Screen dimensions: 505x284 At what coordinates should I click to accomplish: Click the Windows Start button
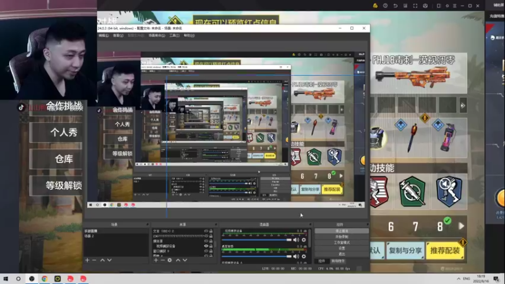[6, 278]
